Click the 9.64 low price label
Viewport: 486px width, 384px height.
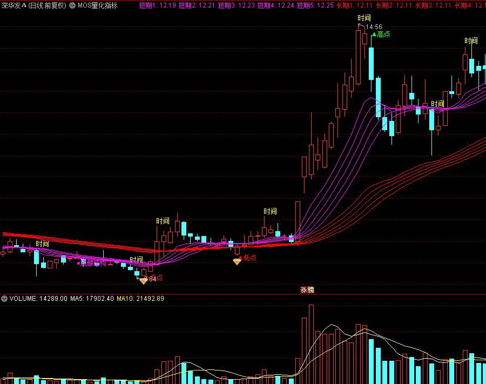tap(150, 279)
